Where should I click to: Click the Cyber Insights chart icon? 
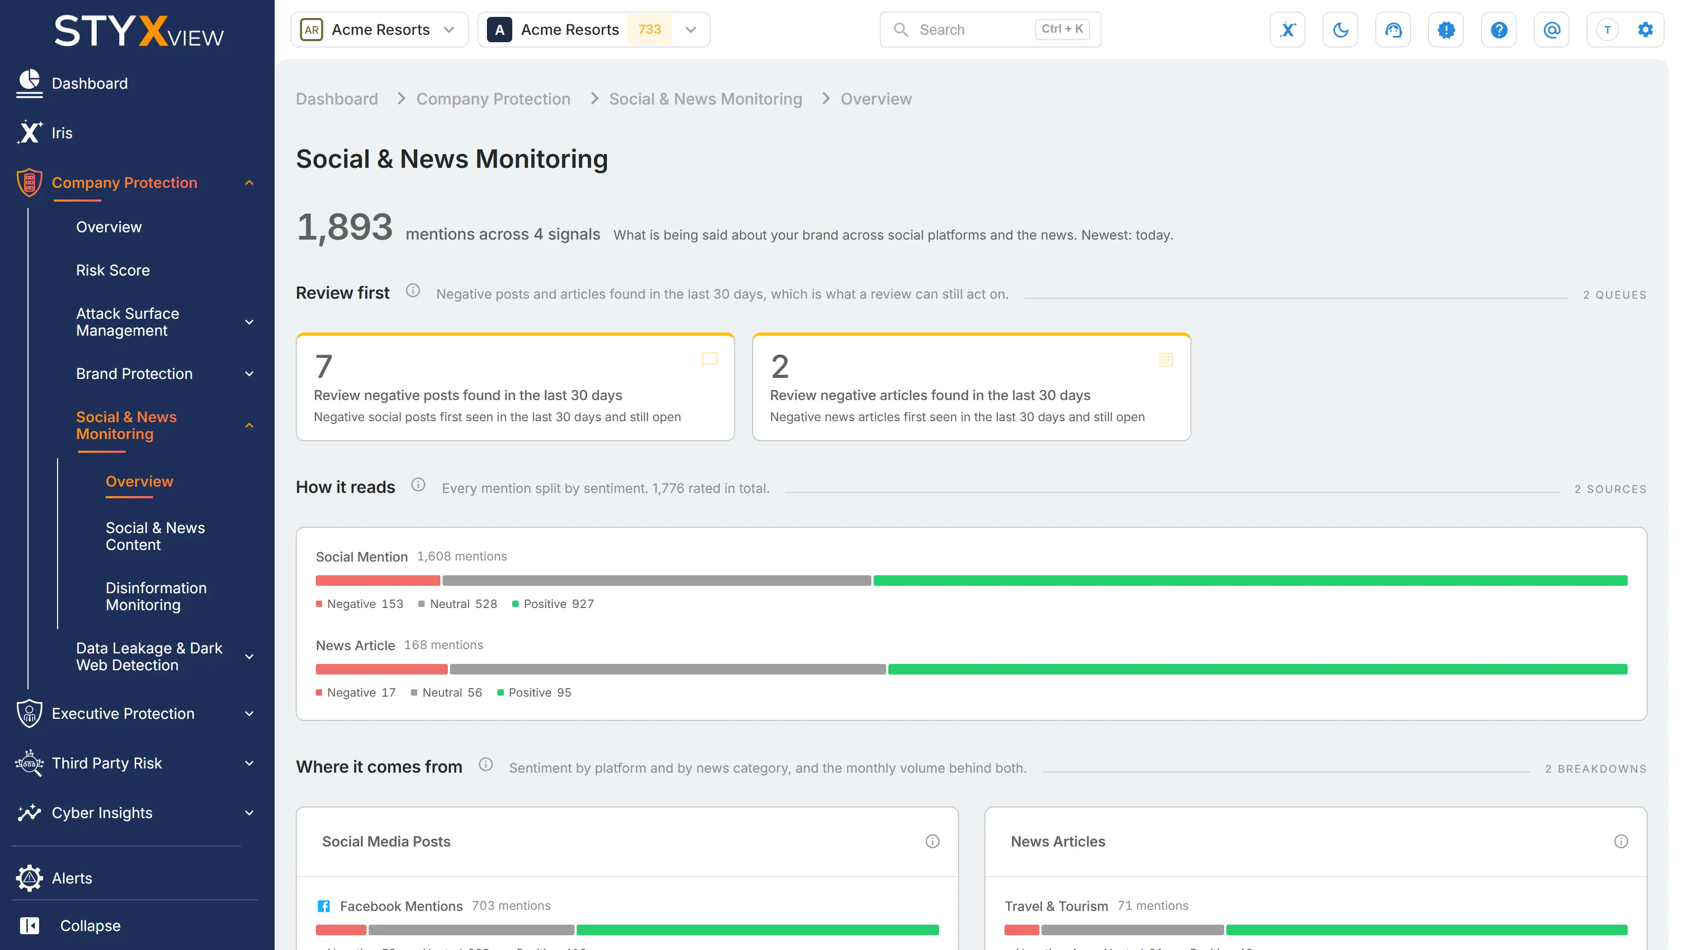click(x=30, y=813)
